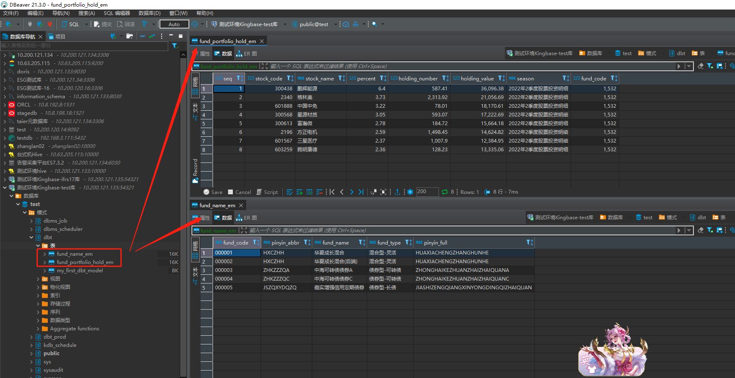
Task: Click the search magnifier icon in main toolbar
Action: click(x=375, y=24)
